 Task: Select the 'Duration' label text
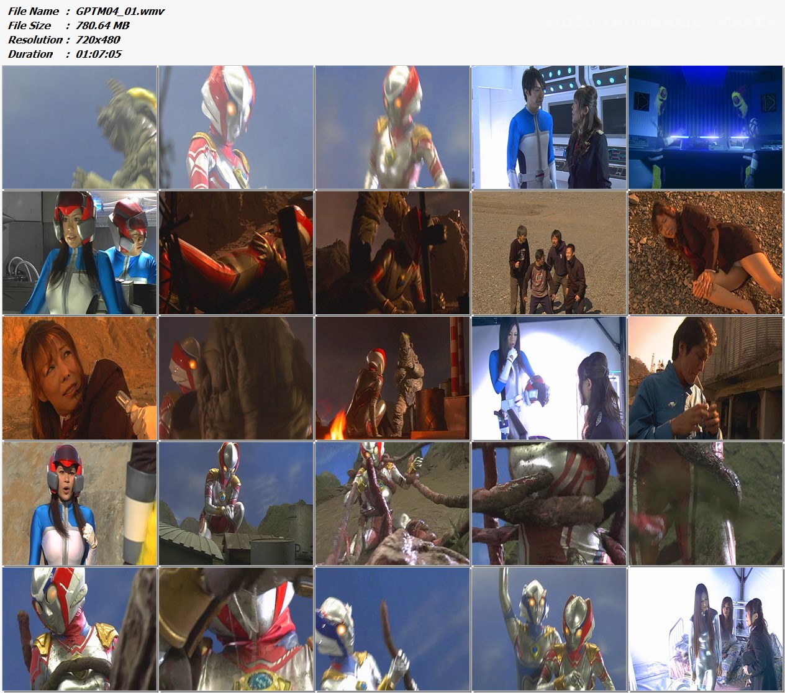[x=30, y=54]
